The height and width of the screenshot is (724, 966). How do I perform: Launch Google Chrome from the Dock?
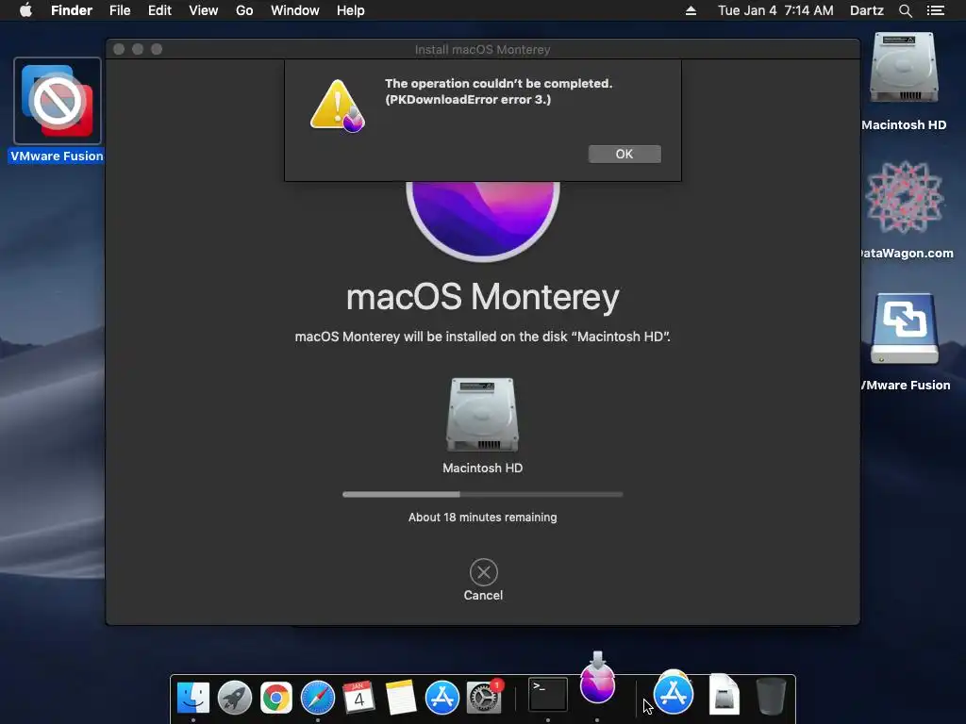coord(276,698)
